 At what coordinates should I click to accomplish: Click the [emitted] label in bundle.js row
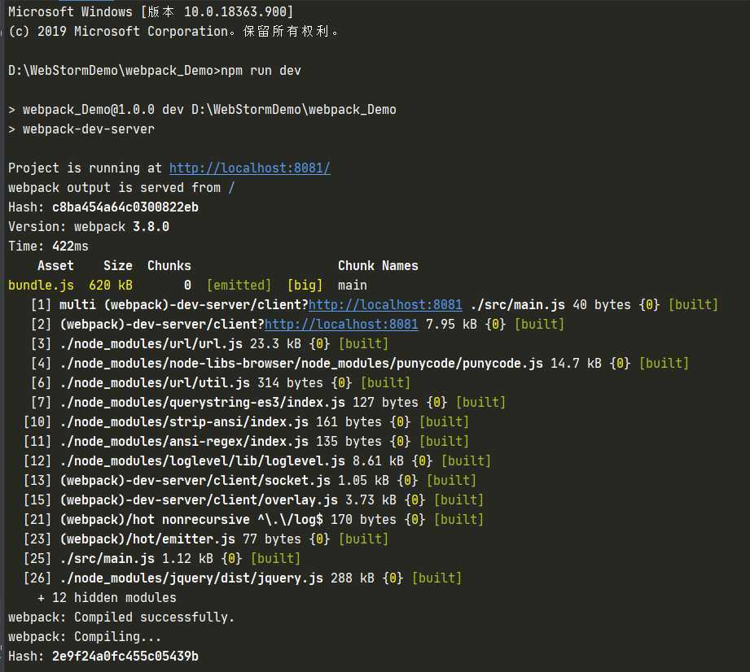(239, 286)
